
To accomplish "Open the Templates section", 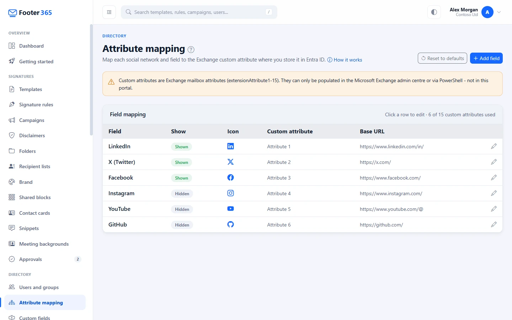I will 45,89.
